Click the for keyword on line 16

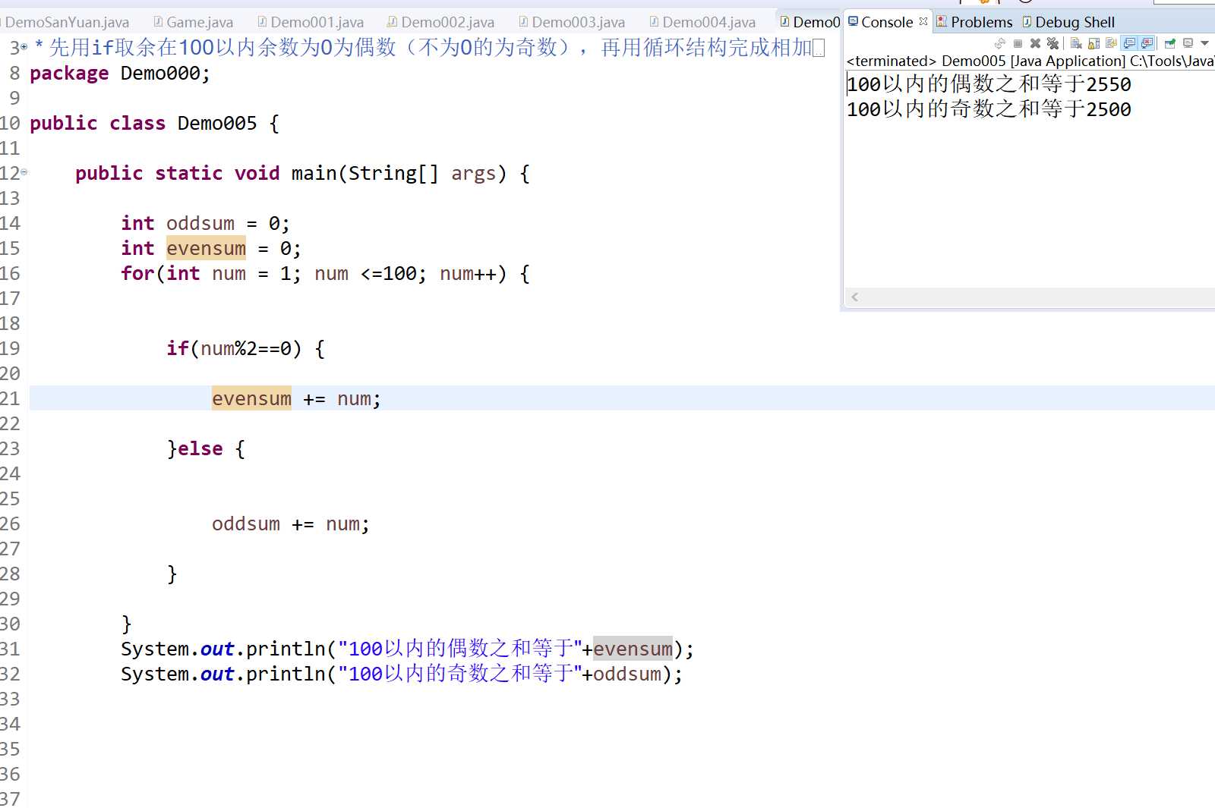tap(137, 273)
